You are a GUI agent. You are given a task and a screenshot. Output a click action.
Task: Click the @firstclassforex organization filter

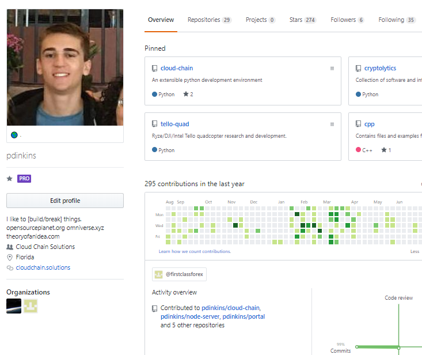(179, 274)
